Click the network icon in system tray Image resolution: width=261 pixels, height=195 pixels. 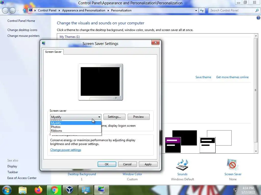pos(235,190)
